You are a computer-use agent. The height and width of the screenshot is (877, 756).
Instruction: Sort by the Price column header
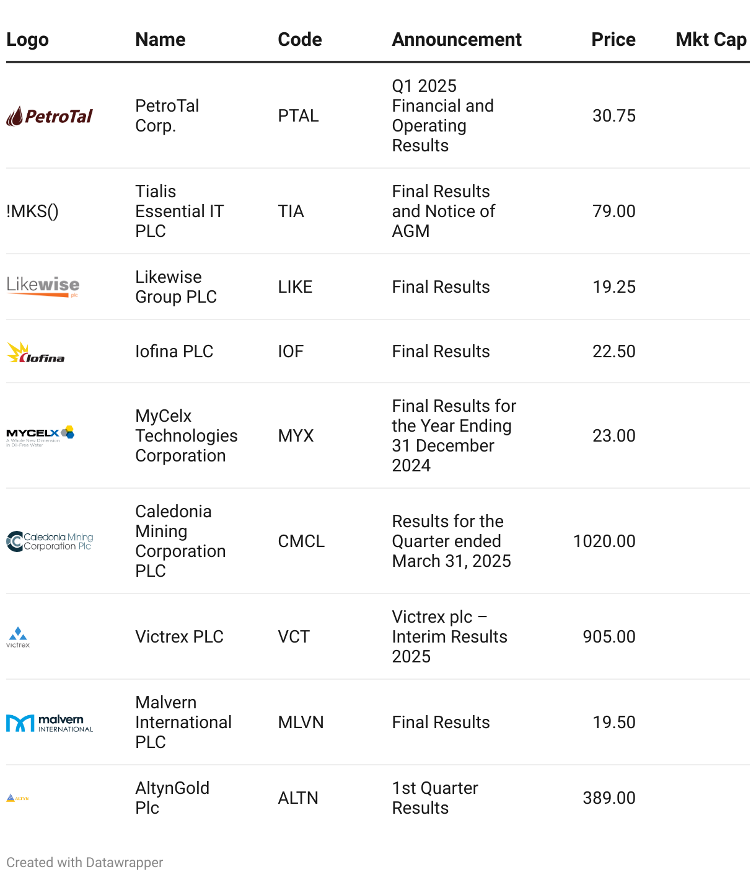(613, 40)
